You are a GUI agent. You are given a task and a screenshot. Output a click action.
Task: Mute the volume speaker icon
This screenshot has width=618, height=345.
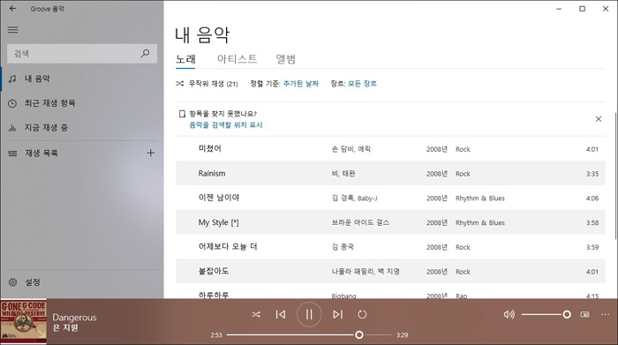click(x=509, y=314)
